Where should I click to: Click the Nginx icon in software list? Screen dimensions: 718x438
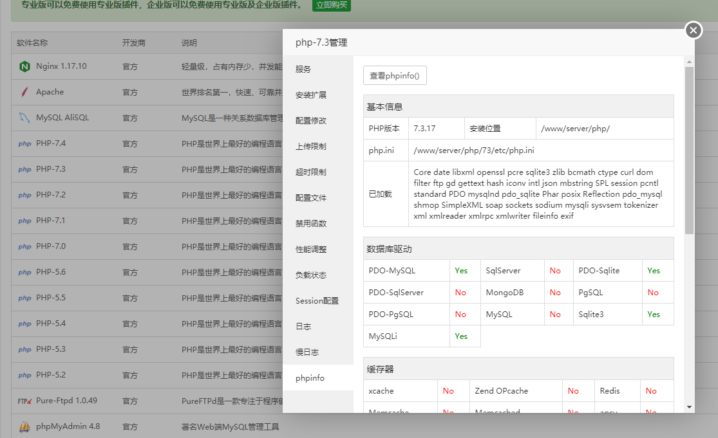tap(24, 67)
